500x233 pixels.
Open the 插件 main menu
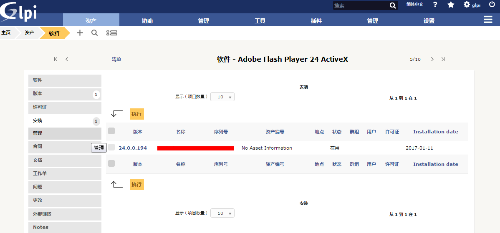pos(316,21)
